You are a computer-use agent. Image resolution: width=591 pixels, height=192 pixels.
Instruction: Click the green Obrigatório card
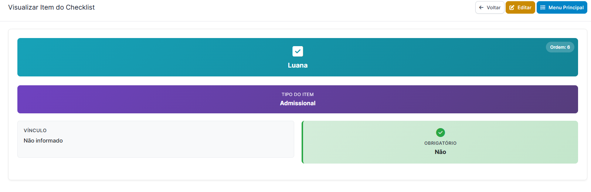pos(440,142)
